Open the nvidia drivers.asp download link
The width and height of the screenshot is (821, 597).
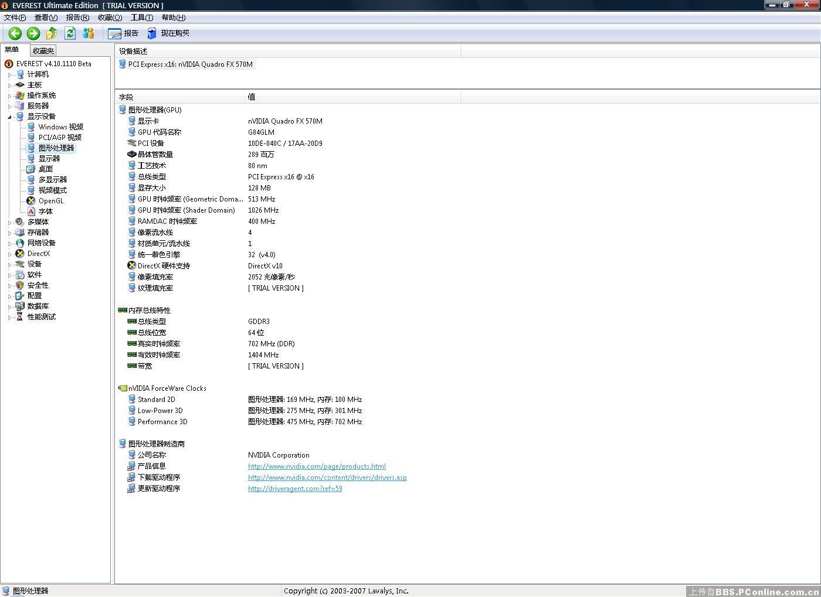(x=327, y=477)
